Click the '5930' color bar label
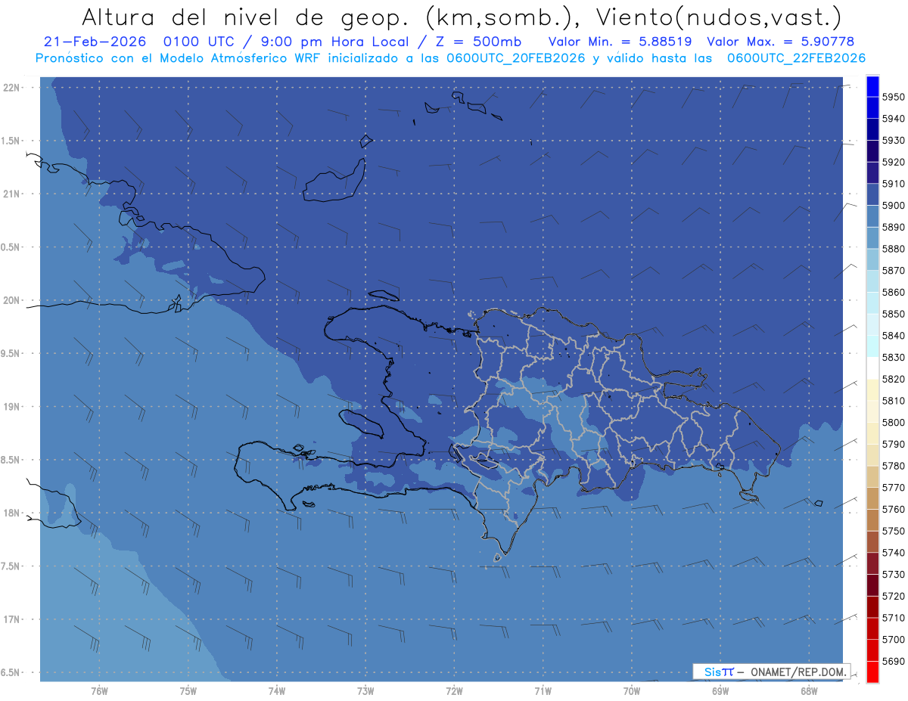Screen dimensions: 908x701 [894, 141]
